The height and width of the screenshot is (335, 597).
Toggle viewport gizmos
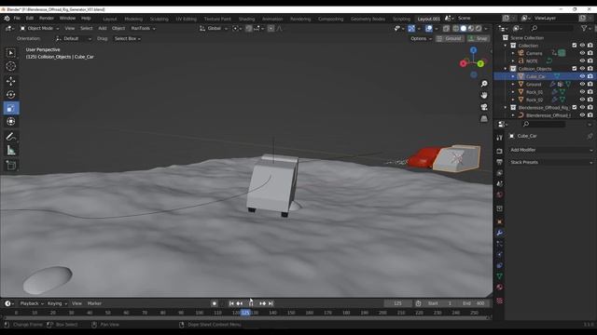(x=411, y=28)
